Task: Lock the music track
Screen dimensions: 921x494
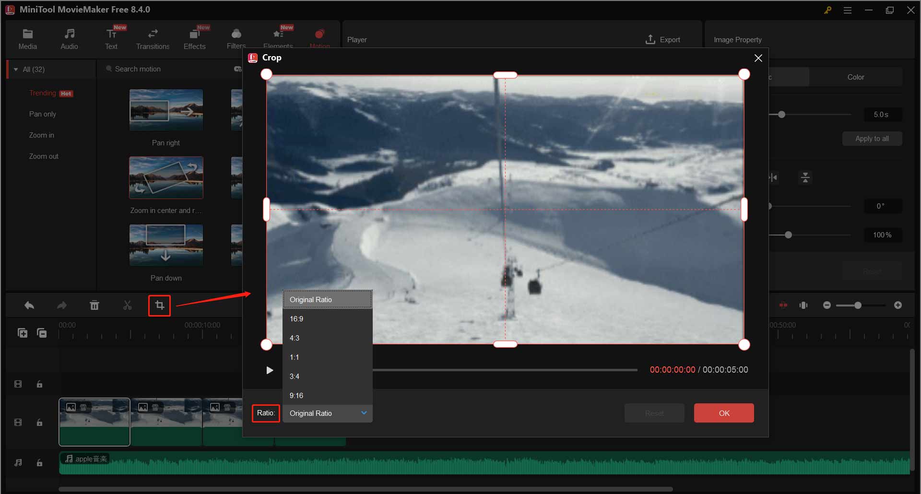Action: click(39, 462)
